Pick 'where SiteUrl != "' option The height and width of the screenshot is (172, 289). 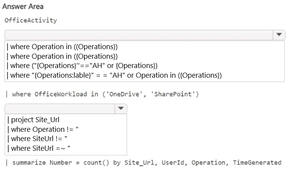[x=37, y=139]
